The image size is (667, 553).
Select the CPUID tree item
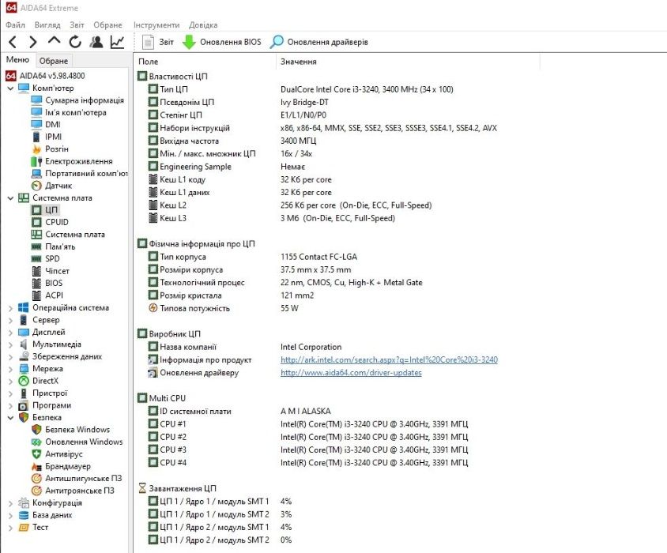50,222
